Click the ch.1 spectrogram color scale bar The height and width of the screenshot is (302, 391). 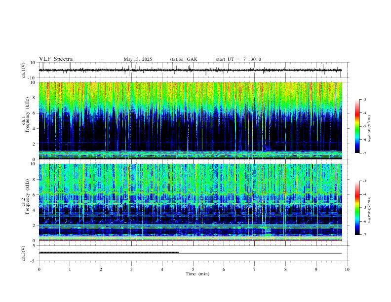pyautogui.click(x=357, y=126)
